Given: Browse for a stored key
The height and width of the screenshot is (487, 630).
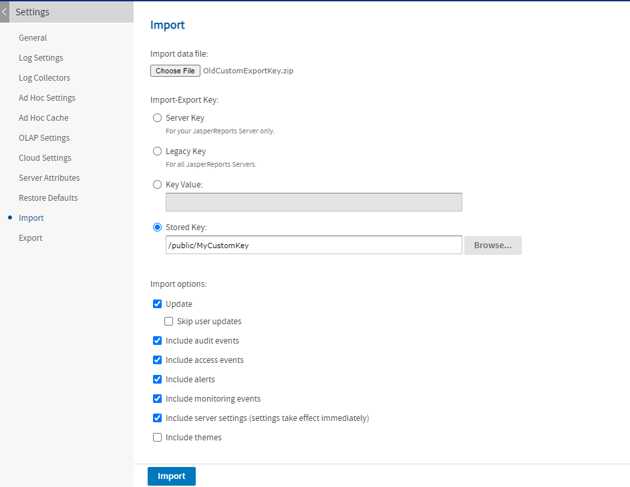Looking at the screenshot, I should [493, 245].
